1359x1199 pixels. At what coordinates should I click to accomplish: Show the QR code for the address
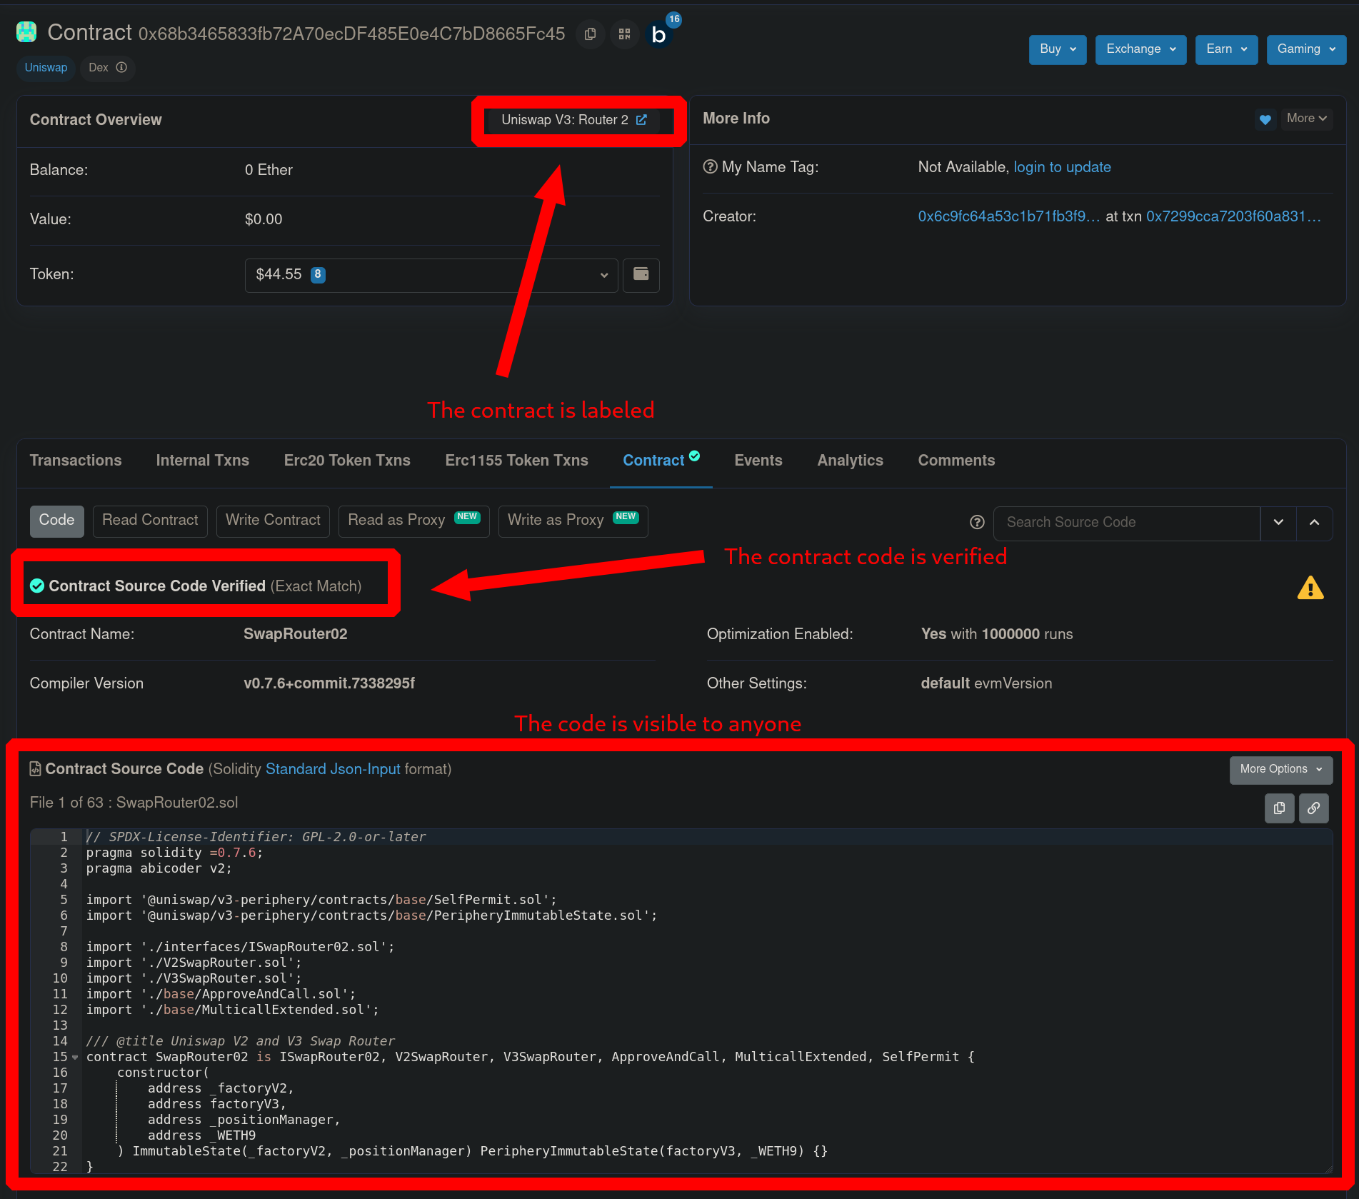624,34
